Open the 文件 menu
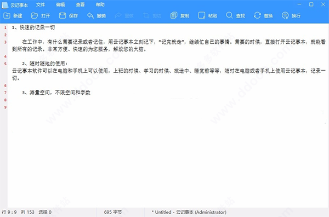Viewport: 329px width, 217px height. point(40,4)
